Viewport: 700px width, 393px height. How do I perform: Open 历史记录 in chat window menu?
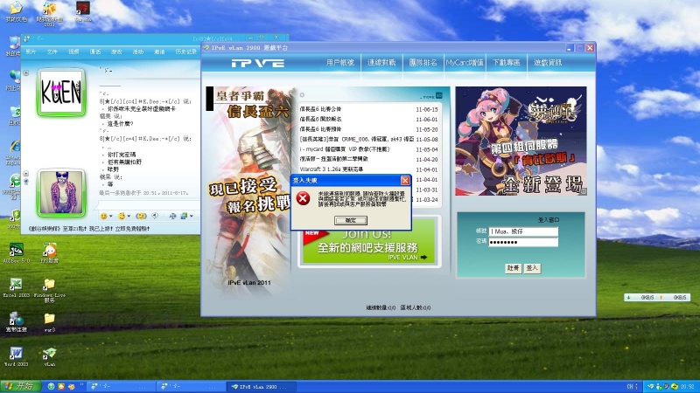pyautogui.click(x=185, y=52)
